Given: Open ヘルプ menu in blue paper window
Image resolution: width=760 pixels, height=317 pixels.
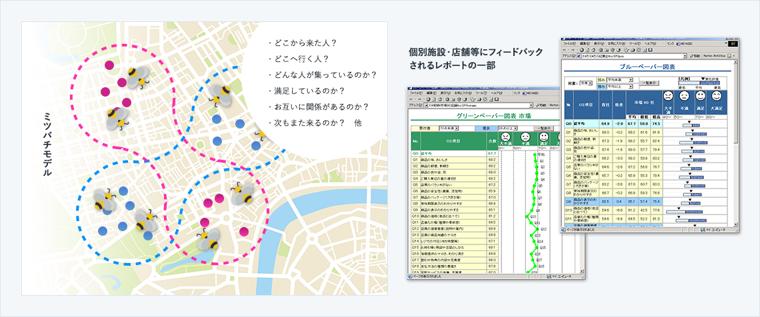Looking at the screenshot, I should [x=650, y=43].
